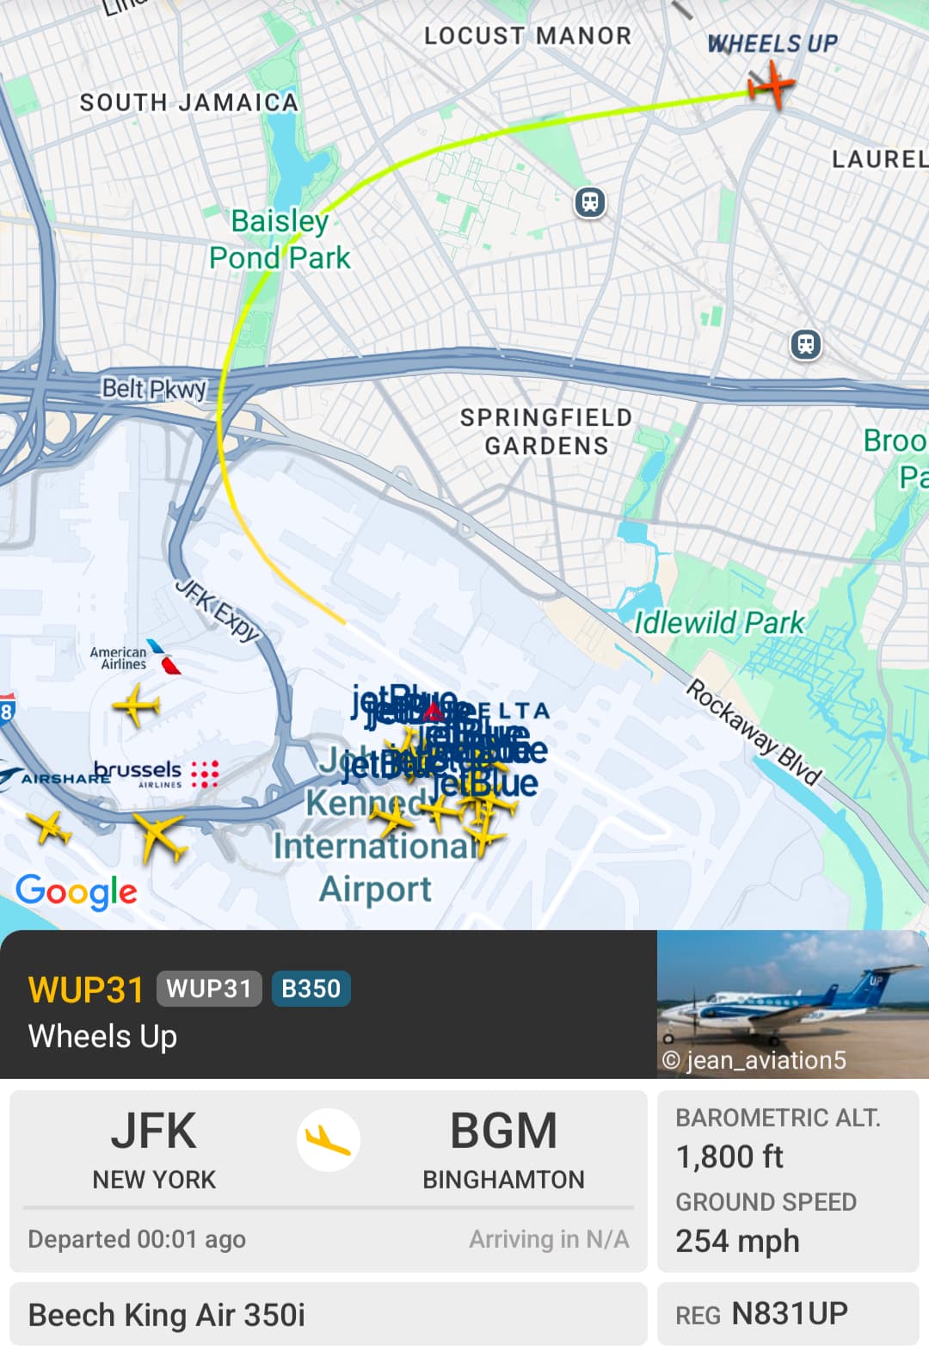Open the King Air aircraft photo
Image resolution: width=929 pixels, height=1351 pixels.
tap(793, 1003)
